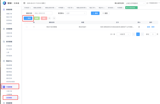Open 销售订单 in the sidebar

pyautogui.click(x=9, y=14)
